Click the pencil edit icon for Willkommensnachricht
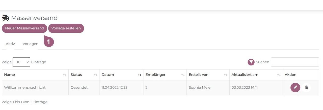Viewport: 323px width, 110px height. 295,88
